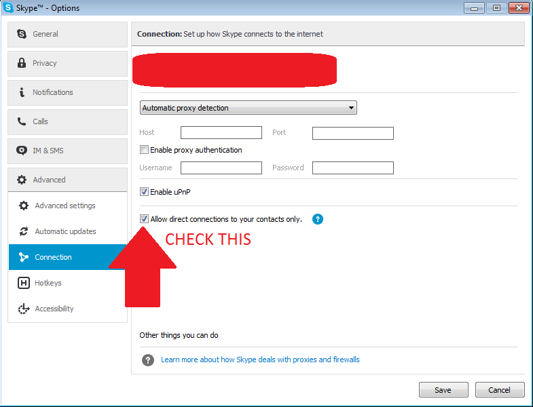Click the info icon next to Notifications
Viewport: 533px width, 407px height.
[22, 92]
